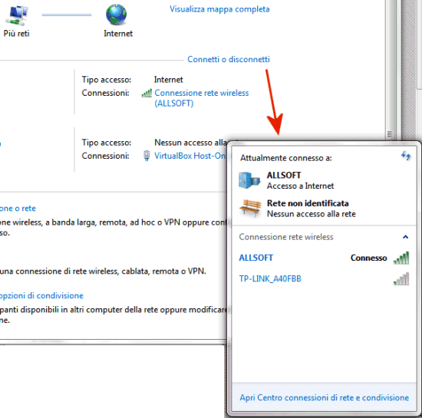
Task: Click the Connesso status text
Action: [369, 258]
